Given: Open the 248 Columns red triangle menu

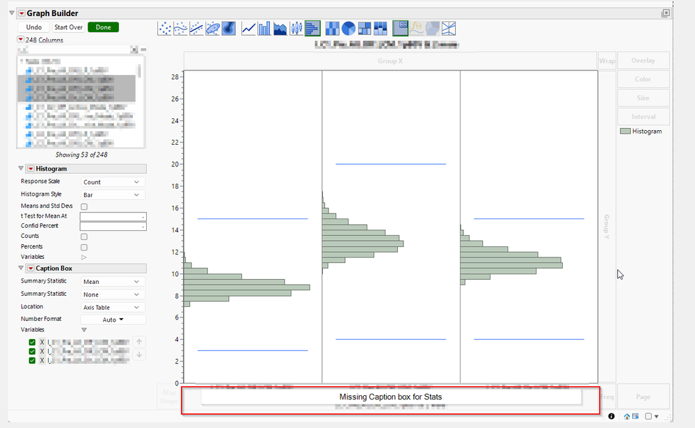Looking at the screenshot, I should point(20,40).
